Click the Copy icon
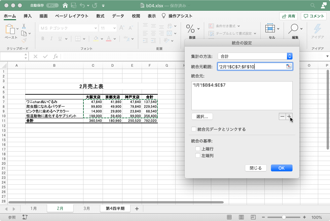 click(x=24, y=33)
